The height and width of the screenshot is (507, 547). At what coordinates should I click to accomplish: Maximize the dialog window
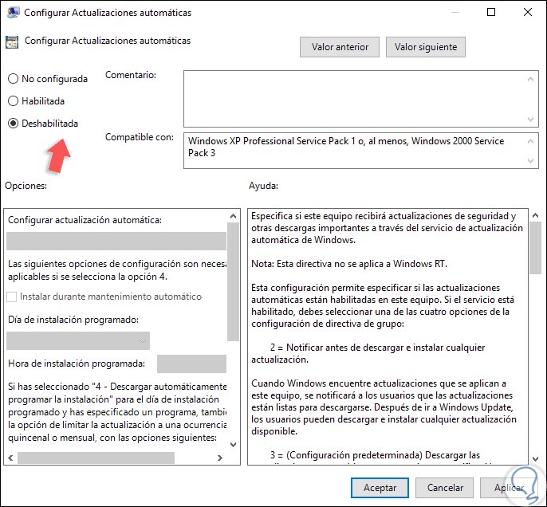491,12
